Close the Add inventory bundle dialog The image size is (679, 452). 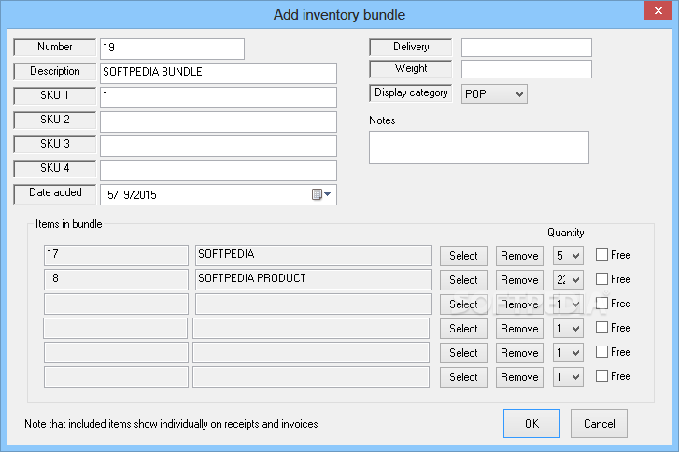click(x=658, y=10)
